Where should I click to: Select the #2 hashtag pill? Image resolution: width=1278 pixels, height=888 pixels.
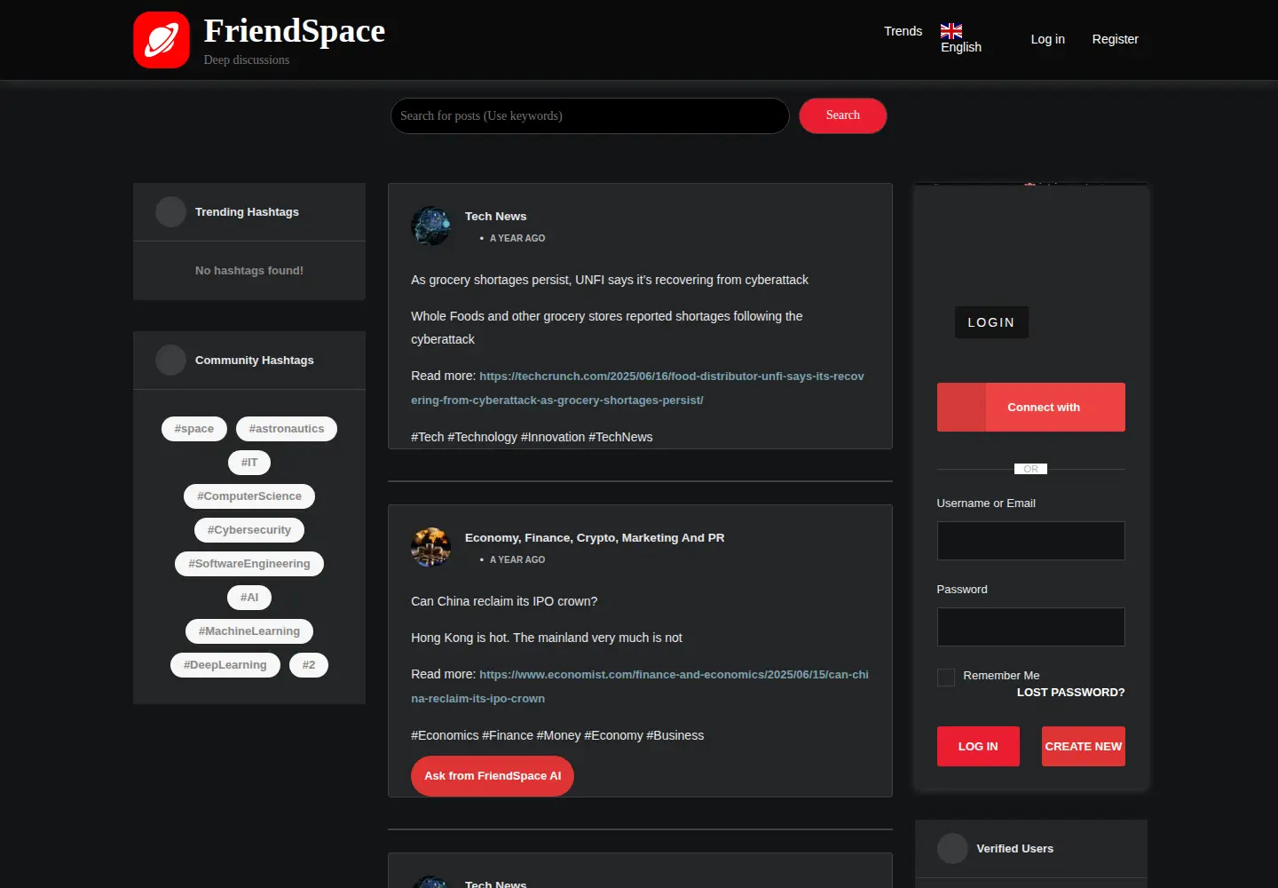pyautogui.click(x=309, y=665)
